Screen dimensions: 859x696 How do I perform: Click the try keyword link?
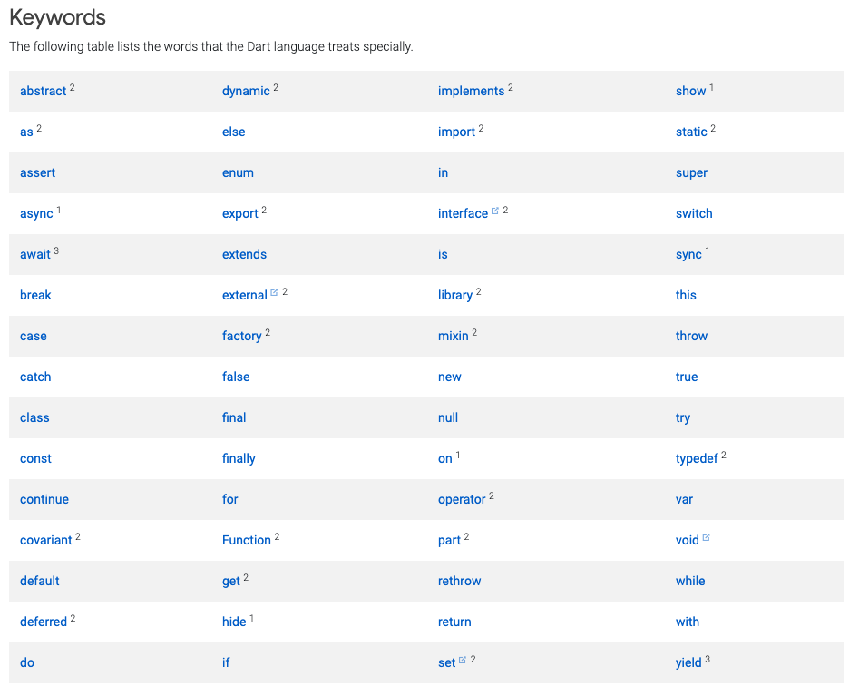tap(683, 418)
